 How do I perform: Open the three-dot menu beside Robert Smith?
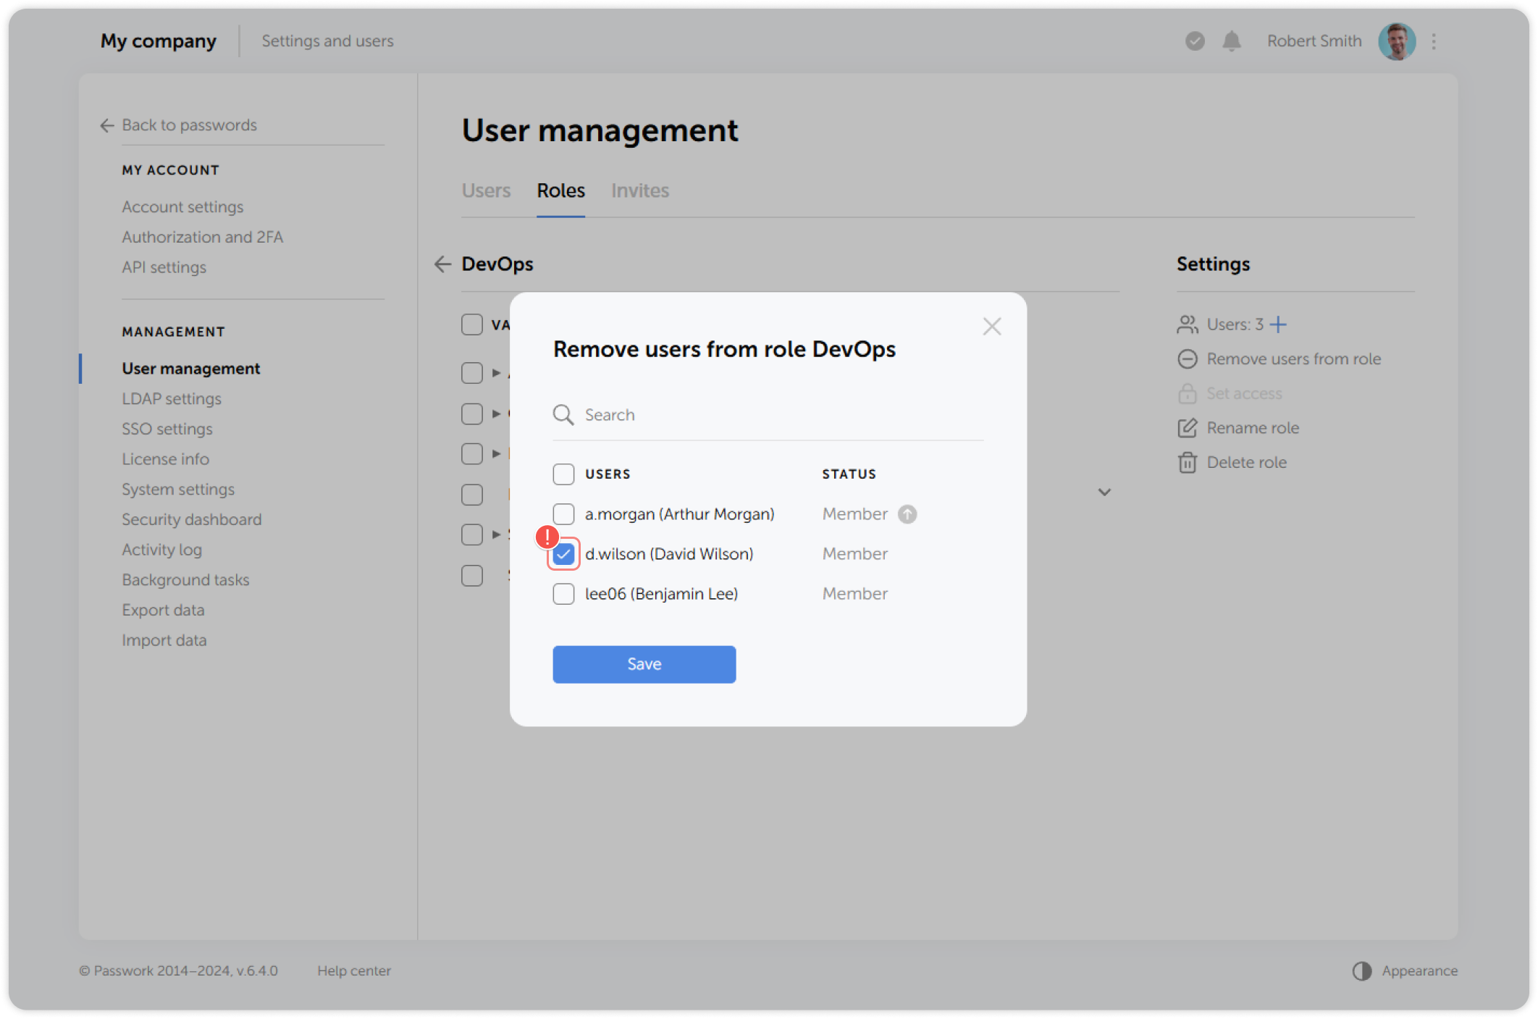pos(1433,41)
